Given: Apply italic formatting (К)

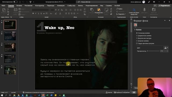Looking at the screenshot, I should (x=36, y=13).
